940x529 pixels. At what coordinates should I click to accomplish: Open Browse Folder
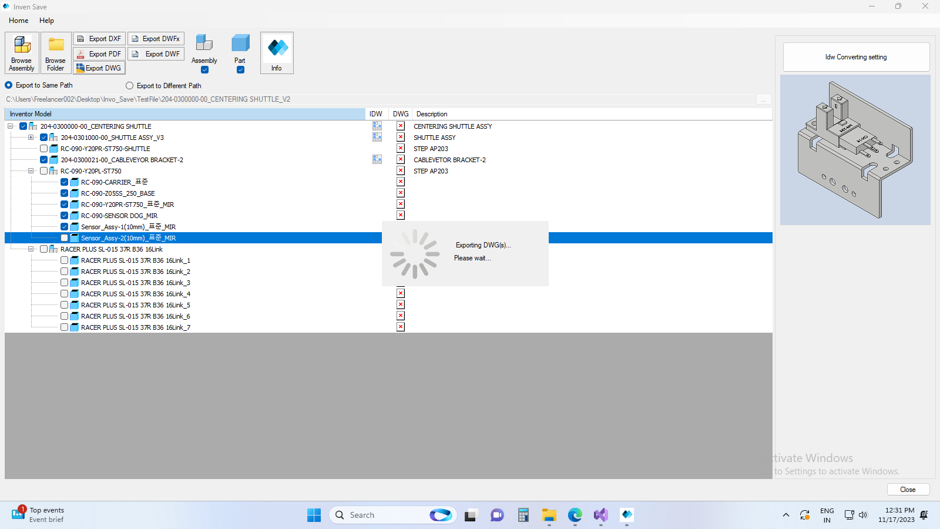click(56, 53)
